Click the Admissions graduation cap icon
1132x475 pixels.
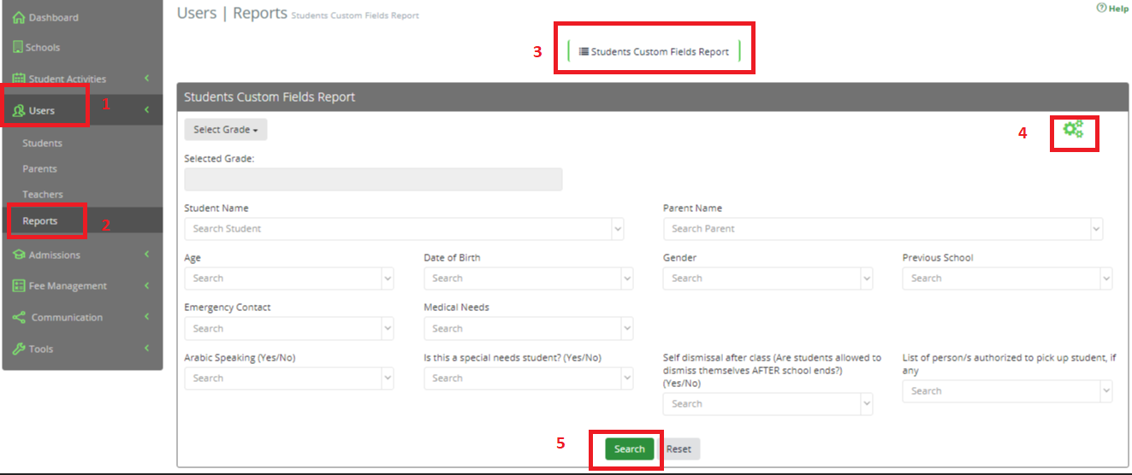pyautogui.click(x=19, y=255)
